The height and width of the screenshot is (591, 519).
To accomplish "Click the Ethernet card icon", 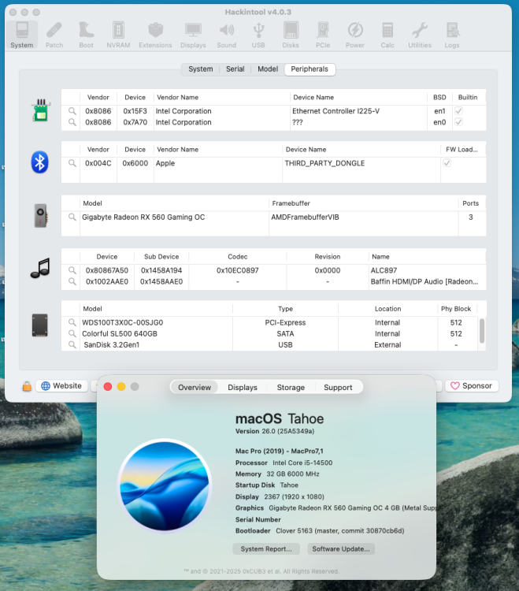I will (41, 110).
